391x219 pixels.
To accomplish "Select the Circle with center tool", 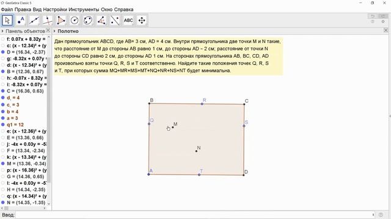I will [x=75, y=20].
